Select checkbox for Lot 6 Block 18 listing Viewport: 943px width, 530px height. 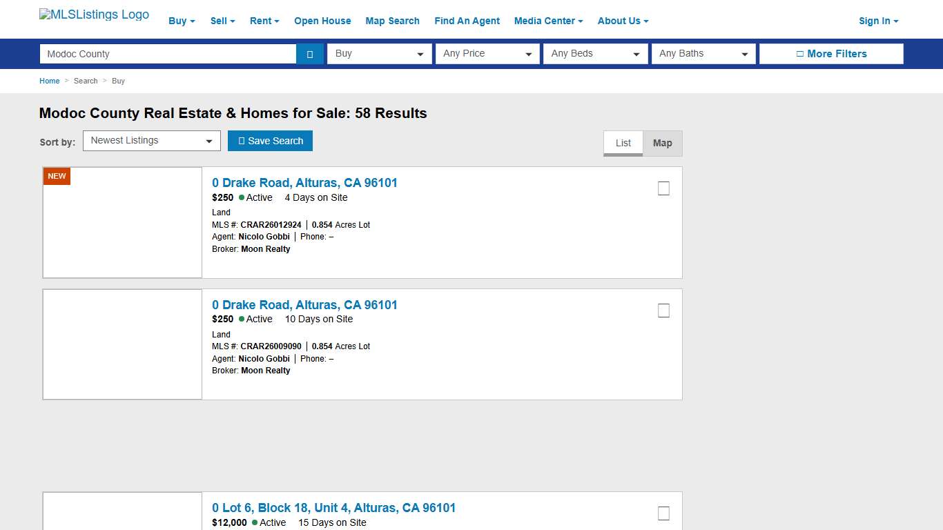point(663,513)
